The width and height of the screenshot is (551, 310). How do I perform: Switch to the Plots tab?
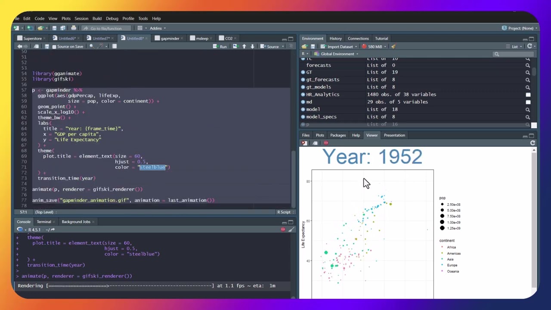click(x=320, y=135)
